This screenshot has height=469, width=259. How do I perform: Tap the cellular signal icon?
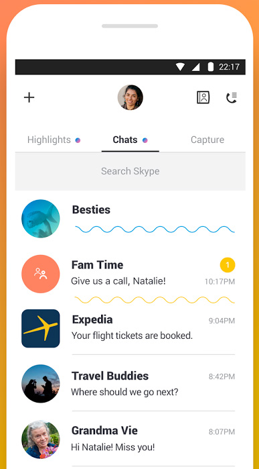pyautogui.click(x=195, y=67)
